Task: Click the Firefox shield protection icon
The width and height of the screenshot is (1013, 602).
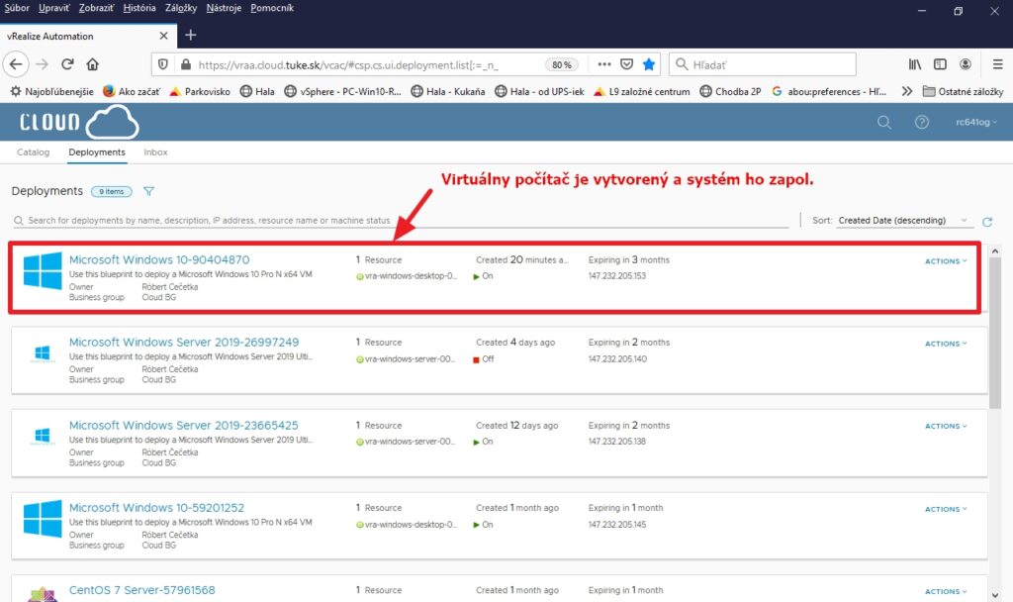Action: [161, 63]
